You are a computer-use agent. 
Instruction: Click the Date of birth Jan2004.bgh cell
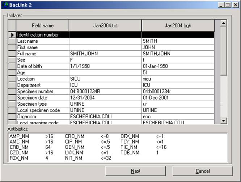[178, 66]
